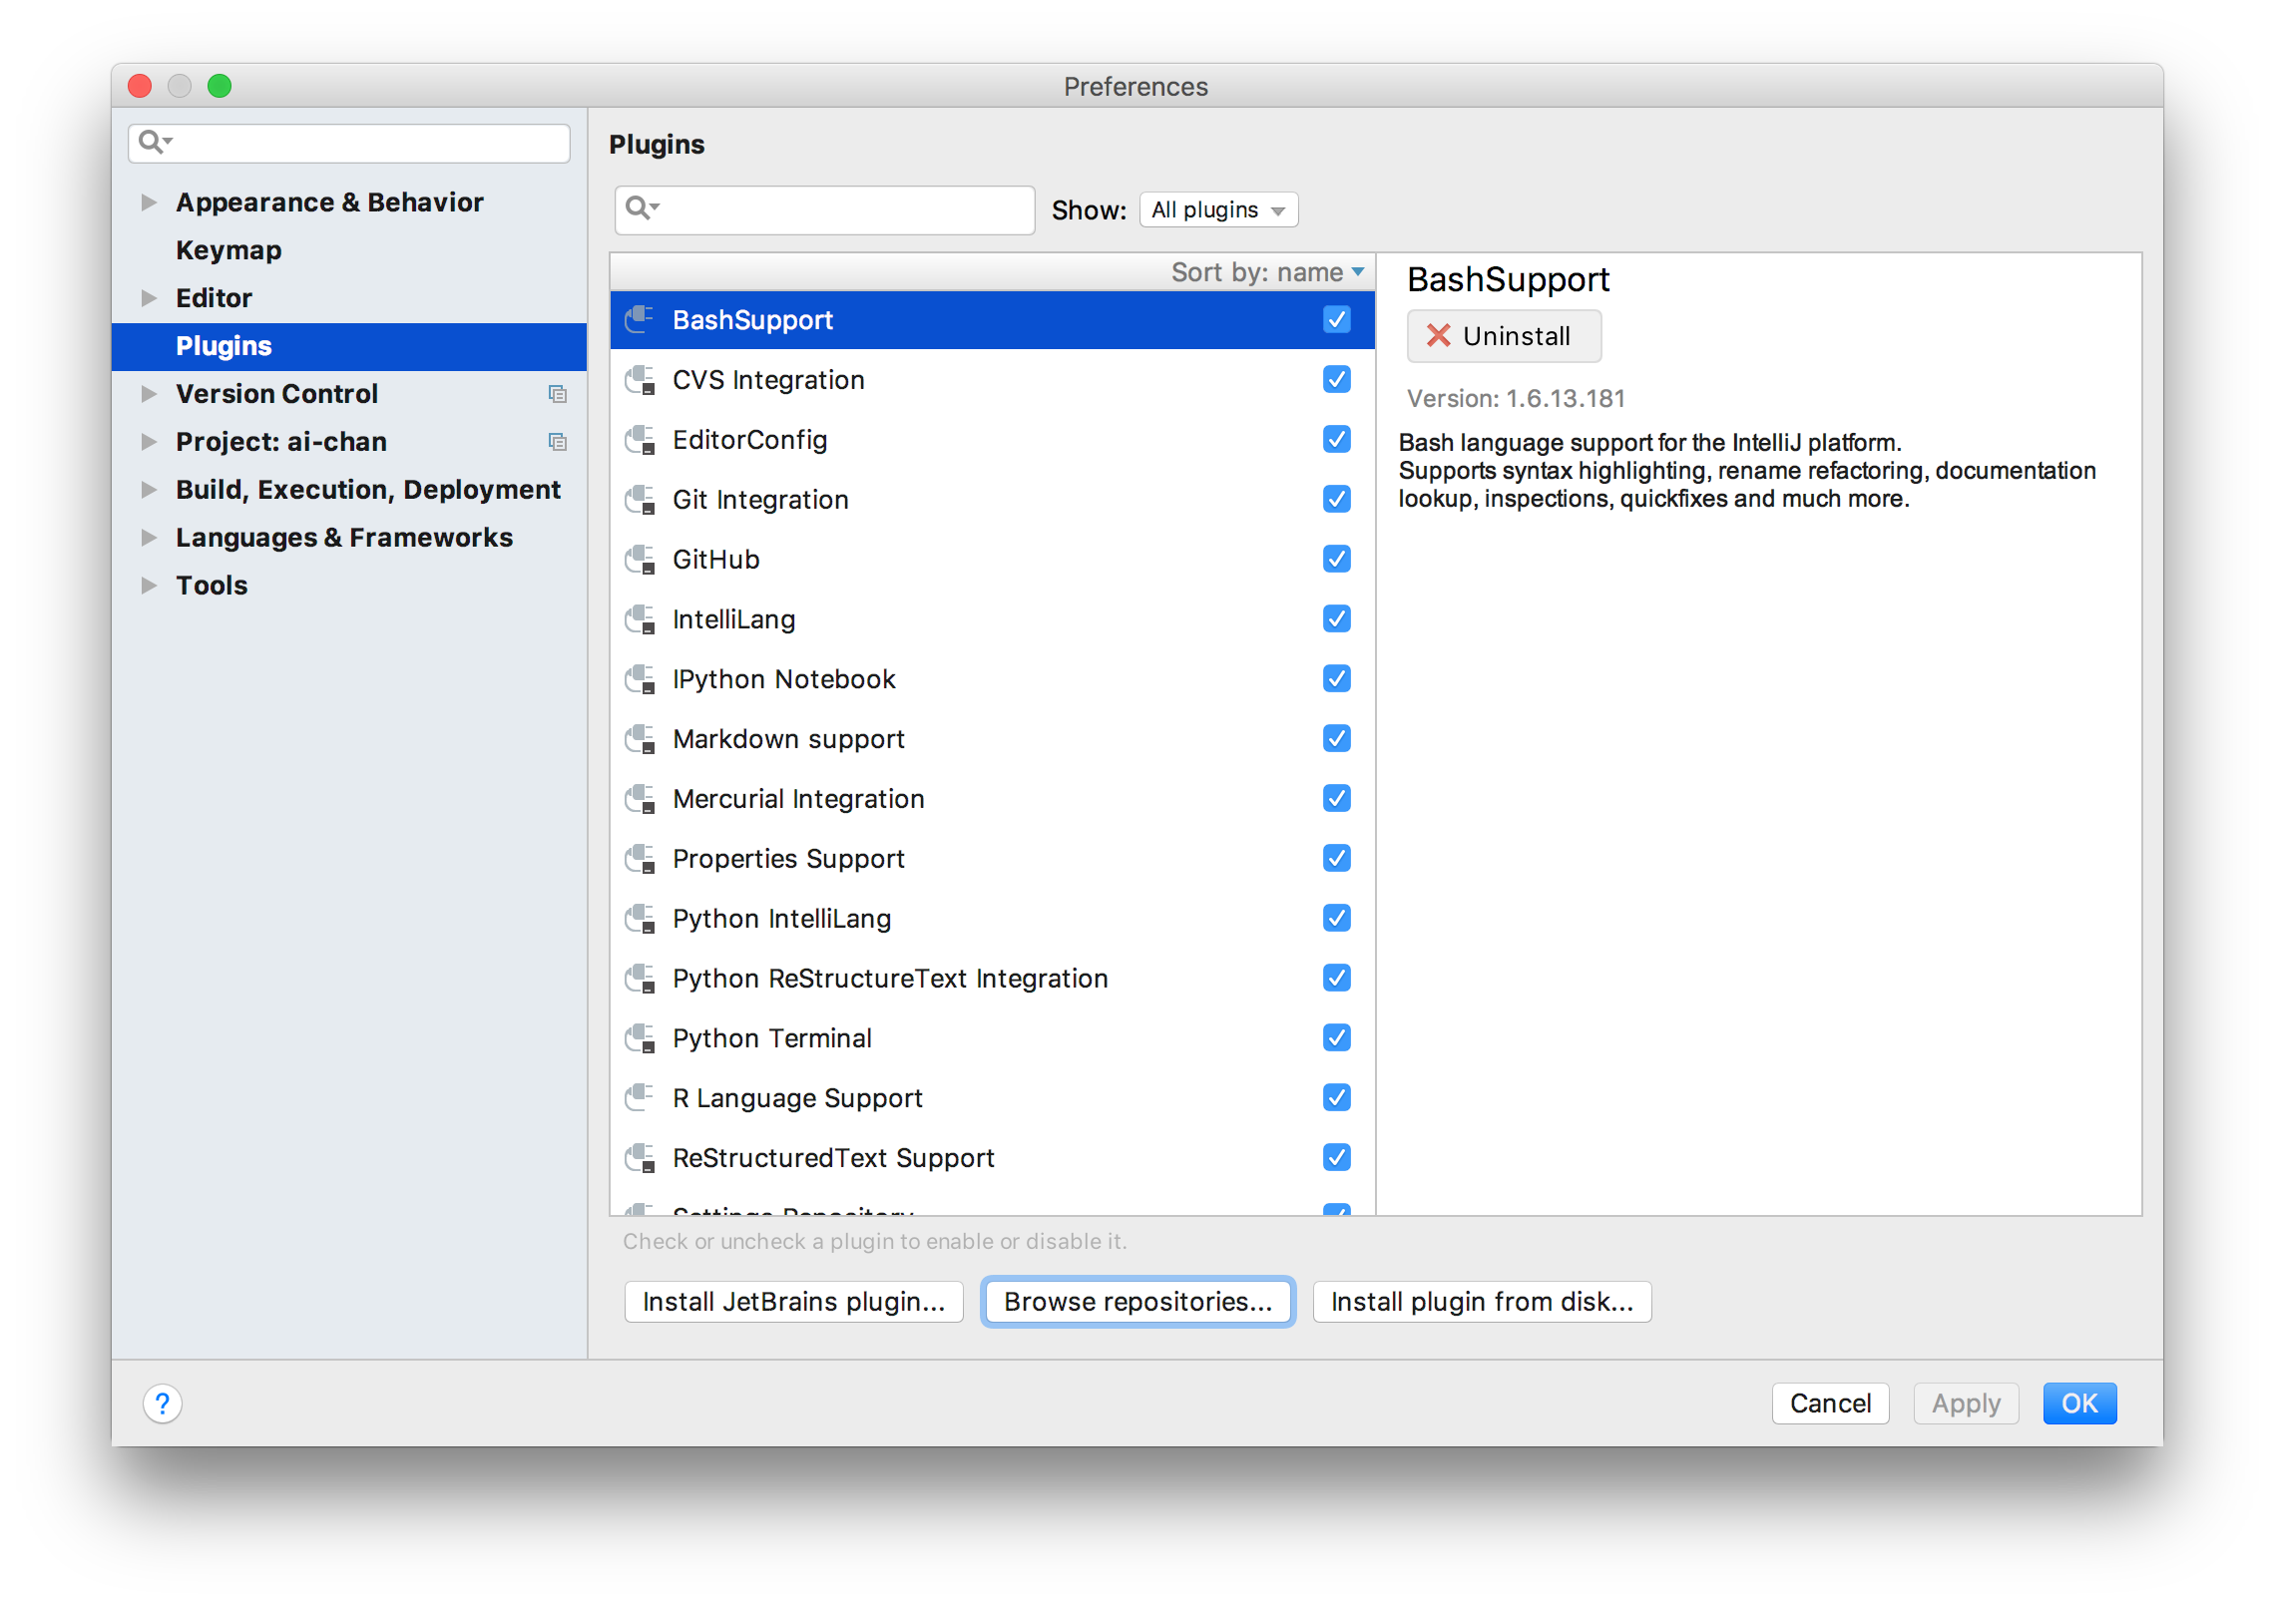Click the Version Control project-level settings icon
Screen dimensions: 2275x1606
coord(558,394)
